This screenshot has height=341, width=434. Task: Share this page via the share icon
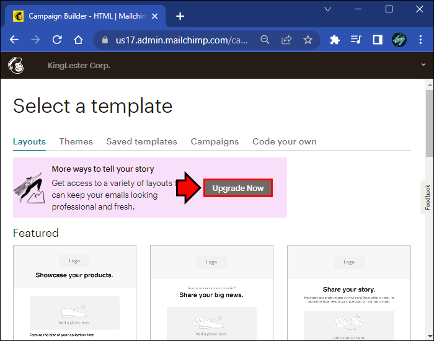286,40
